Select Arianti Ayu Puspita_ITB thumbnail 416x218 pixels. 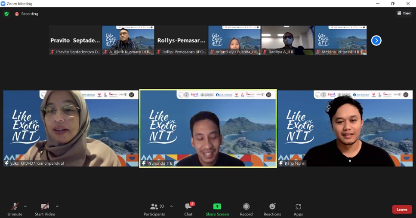(234, 40)
